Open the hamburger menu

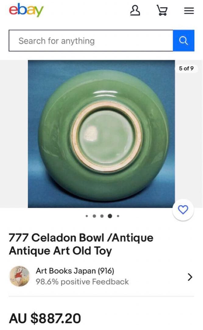pos(189,11)
